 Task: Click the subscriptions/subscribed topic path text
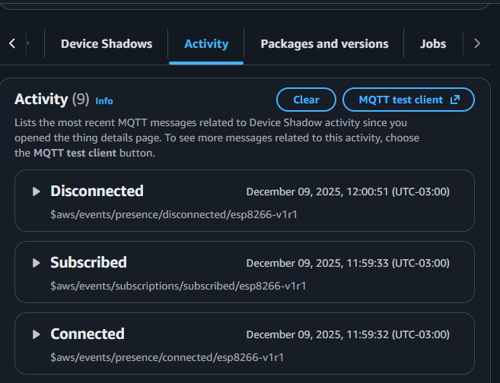coord(178,286)
